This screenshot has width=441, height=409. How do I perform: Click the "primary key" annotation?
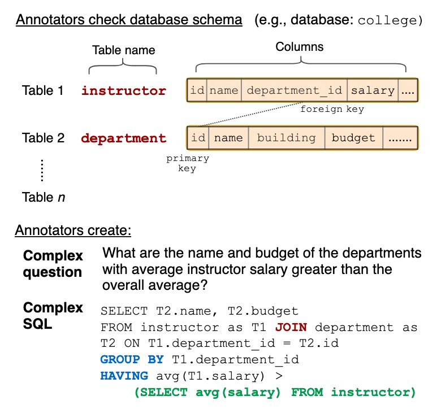point(188,163)
